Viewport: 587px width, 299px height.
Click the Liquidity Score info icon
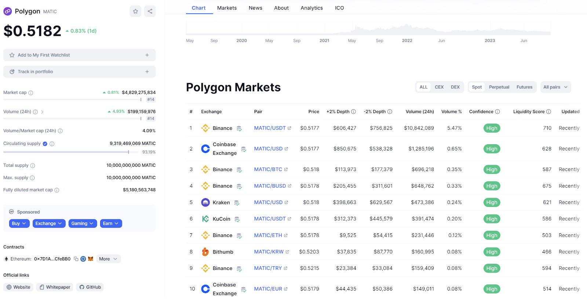548,112
